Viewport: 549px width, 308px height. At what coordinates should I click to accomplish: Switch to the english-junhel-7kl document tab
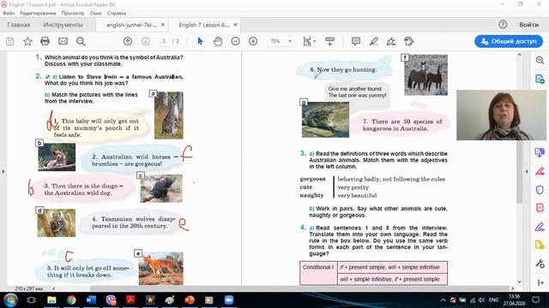132,25
